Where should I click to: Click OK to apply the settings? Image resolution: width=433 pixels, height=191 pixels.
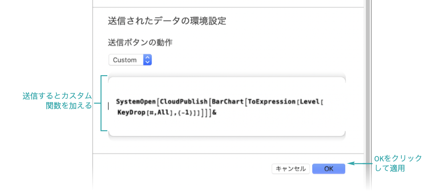[x=328, y=169]
